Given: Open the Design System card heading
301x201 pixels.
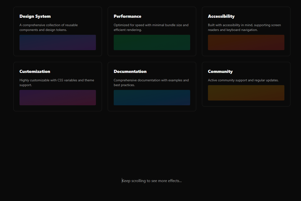Looking at the screenshot, I should pyautogui.click(x=35, y=16).
